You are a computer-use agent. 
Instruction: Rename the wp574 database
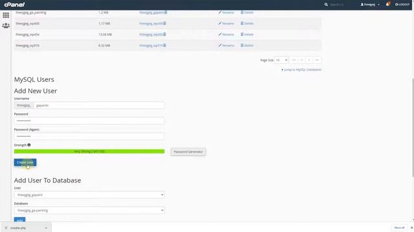pyautogui.click(x=226, y=46)
